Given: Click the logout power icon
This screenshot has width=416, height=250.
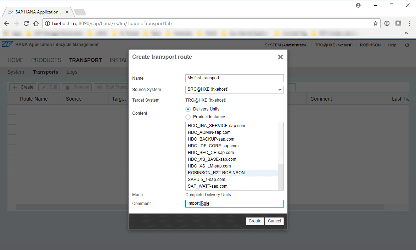Looking at the screenshot, I should (x=407, y=45).
